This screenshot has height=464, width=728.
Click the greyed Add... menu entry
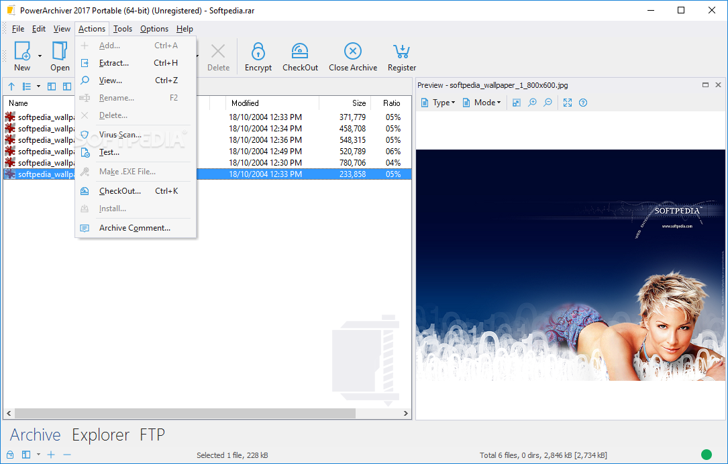coord(135,46)
